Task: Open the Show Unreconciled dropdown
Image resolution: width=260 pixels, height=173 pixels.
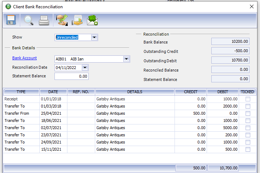Action: pos(94,37)
